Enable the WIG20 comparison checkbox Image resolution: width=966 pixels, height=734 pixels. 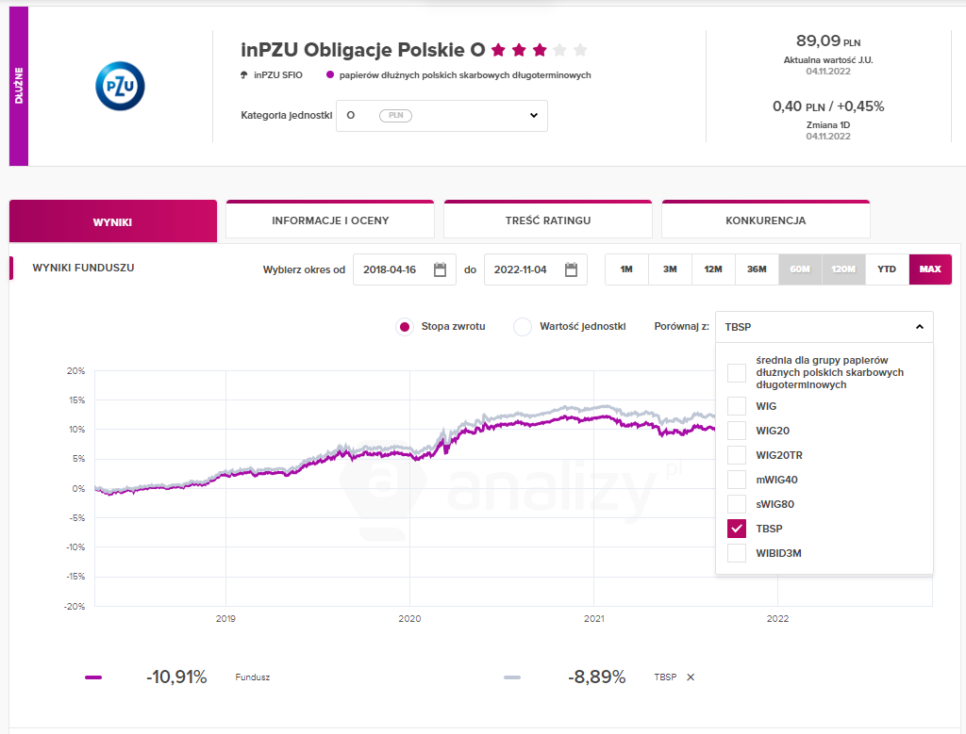(737, 431)
